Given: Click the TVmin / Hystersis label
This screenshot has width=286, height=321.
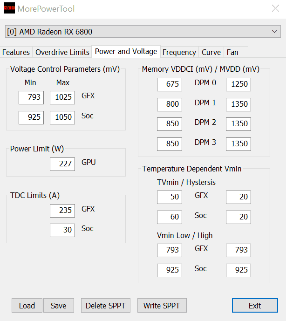Looking at the screenshot, I should click(186, 182).
